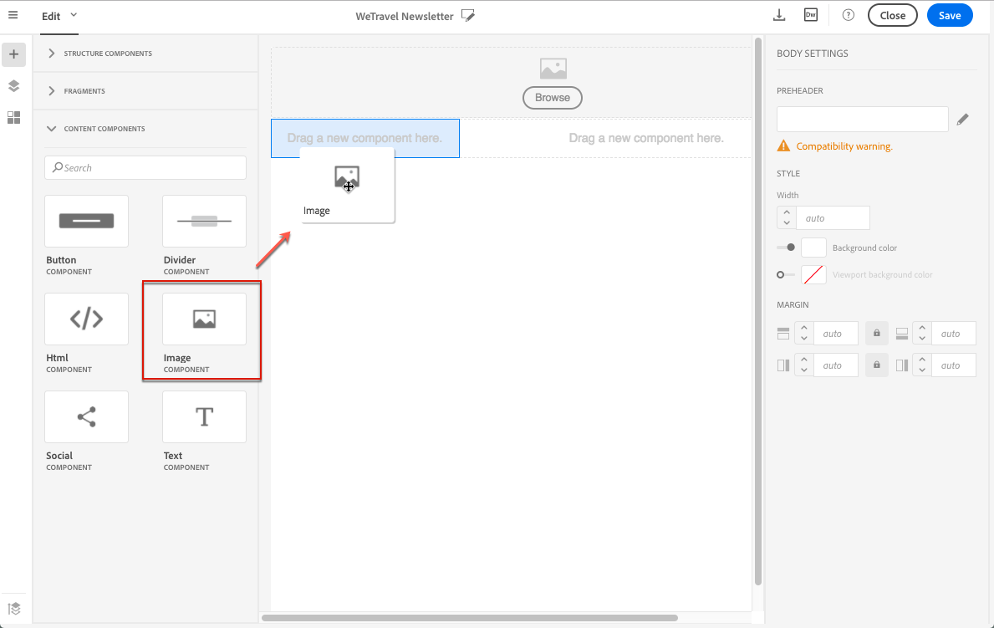Screen dimensions: 994x628
Task: Click the Browse button in the canvas
Action: pyautogui.click(x=552, y=98)
